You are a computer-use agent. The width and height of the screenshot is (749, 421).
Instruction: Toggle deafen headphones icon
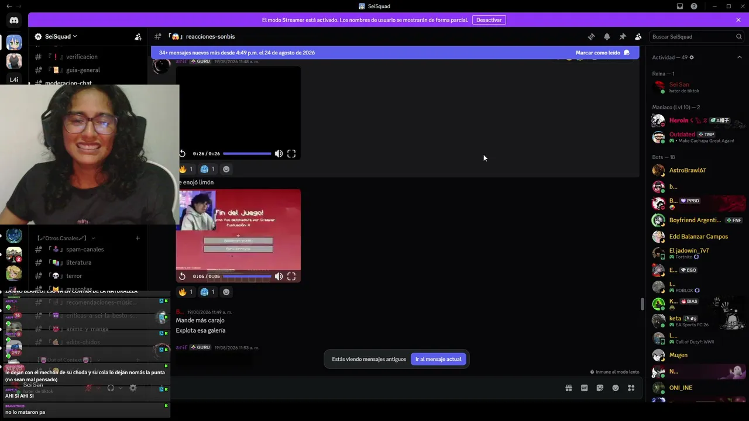[x=111, y=388]
